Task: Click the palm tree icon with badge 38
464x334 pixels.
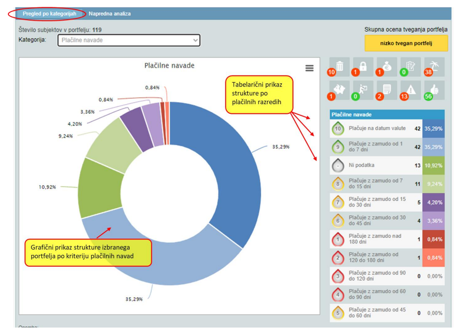Action: coord(434,67)
